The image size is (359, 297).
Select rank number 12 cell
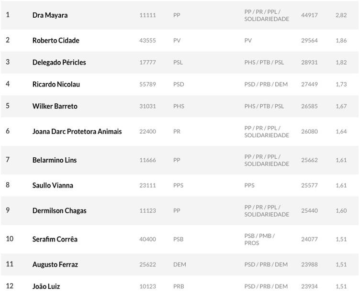(10, 286)
